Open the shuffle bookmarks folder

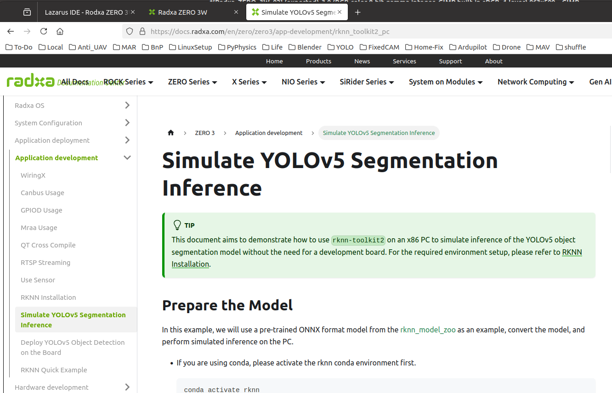coord(571,47)
